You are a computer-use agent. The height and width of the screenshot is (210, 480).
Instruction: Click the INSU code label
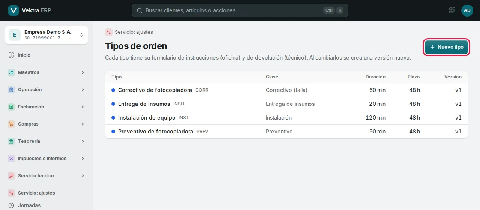point(178,104)
